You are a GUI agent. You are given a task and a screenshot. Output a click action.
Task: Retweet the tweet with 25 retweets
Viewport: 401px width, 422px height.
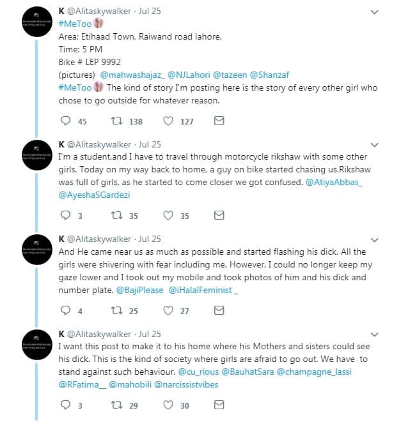(117, 311)
